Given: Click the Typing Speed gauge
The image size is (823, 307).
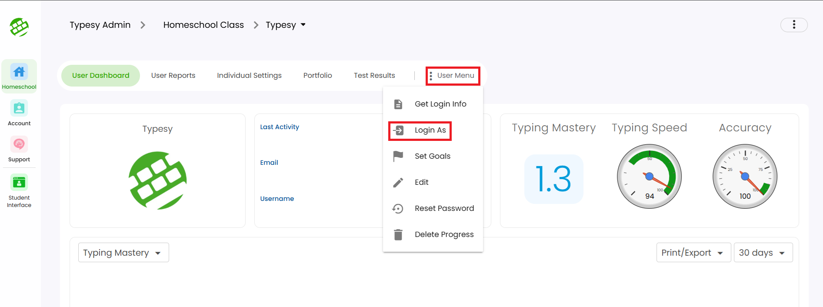Looking at the screenshot, I should click(x=649, y=176).
